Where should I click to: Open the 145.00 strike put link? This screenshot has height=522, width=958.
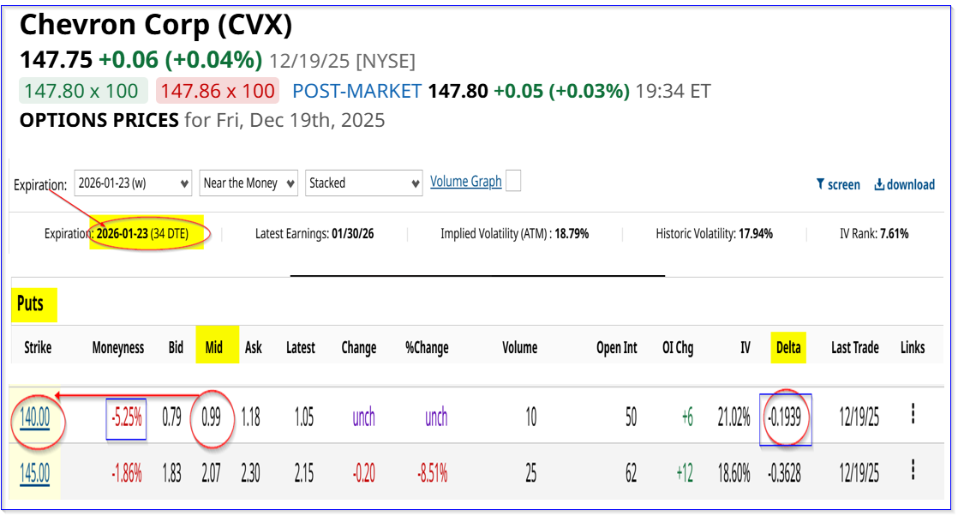pos(35,473)
